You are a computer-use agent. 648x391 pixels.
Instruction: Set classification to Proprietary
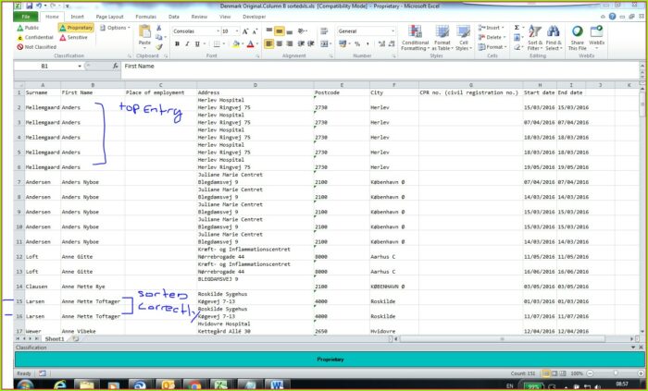click(76, 28)
